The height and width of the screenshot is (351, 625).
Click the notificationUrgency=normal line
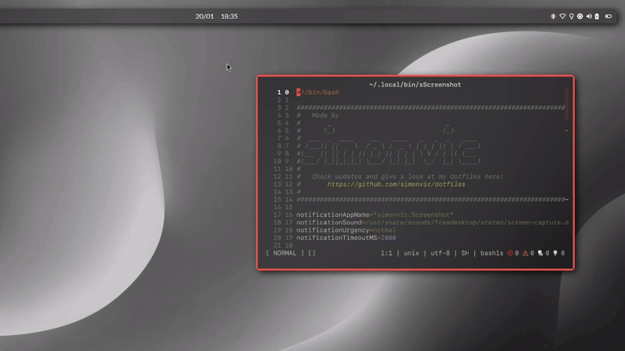pos(346,230)
